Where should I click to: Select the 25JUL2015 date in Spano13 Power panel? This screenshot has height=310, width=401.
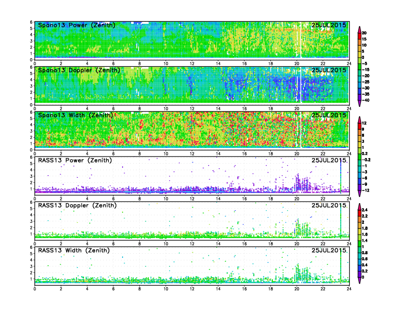point(329,25)
